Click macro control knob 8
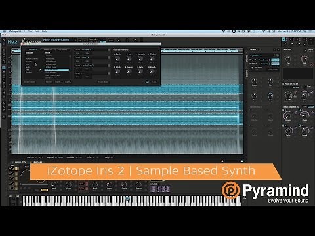 (152, 71)
